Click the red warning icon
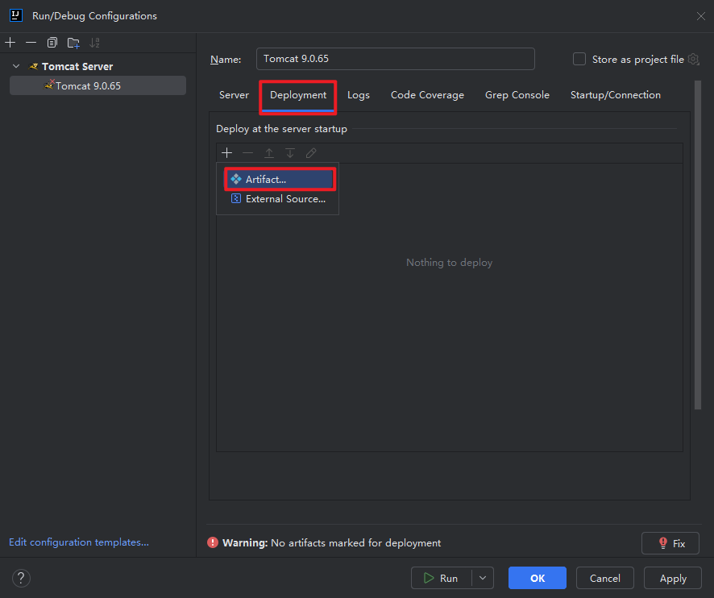The width and height of the screenshot is (714, 598). pos(213,542)
